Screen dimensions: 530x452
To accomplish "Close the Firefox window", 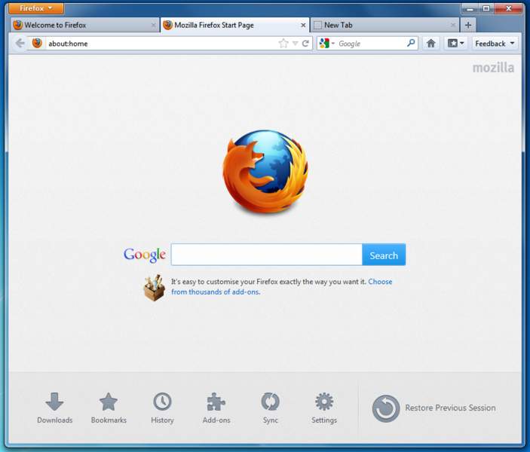I will pyautogui.click(x=508, y=9).
